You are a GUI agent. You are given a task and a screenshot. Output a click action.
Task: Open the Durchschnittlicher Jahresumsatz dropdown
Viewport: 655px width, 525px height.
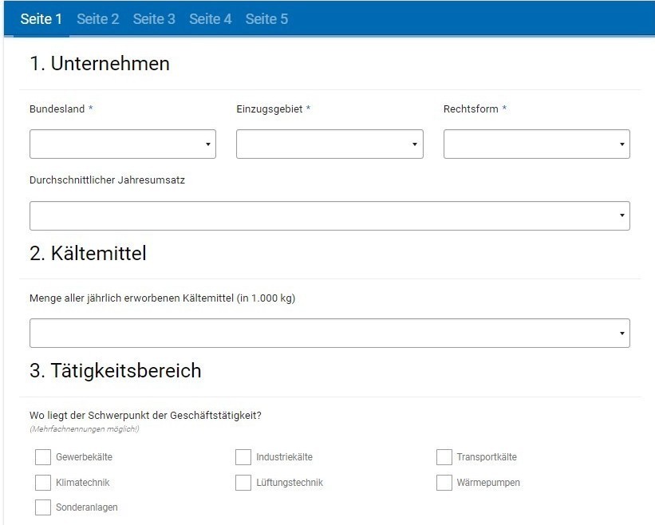point(329,215)
